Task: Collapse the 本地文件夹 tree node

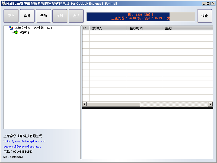Action: tap(6, 28)
